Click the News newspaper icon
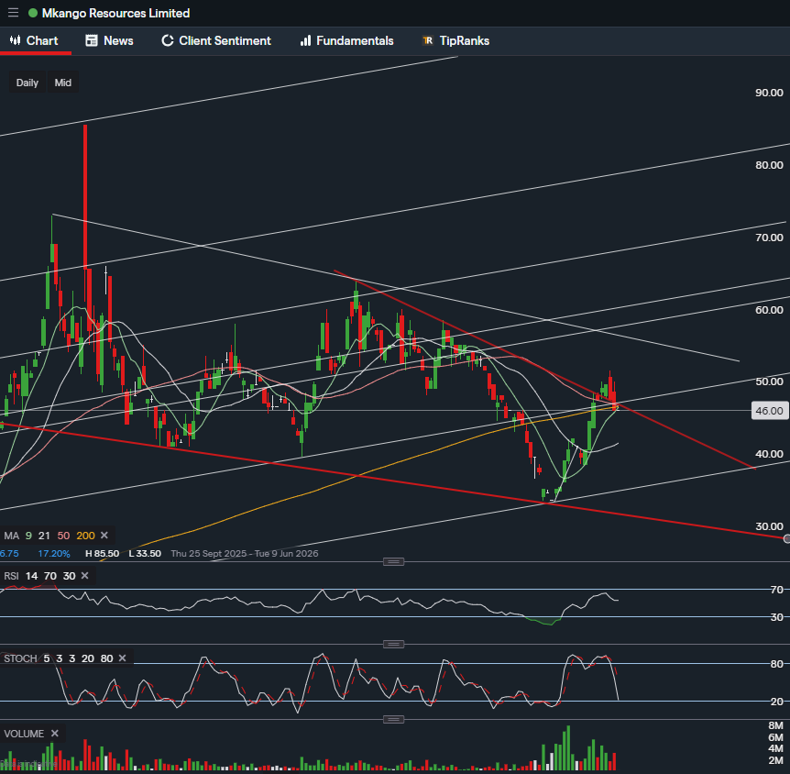 92,41
